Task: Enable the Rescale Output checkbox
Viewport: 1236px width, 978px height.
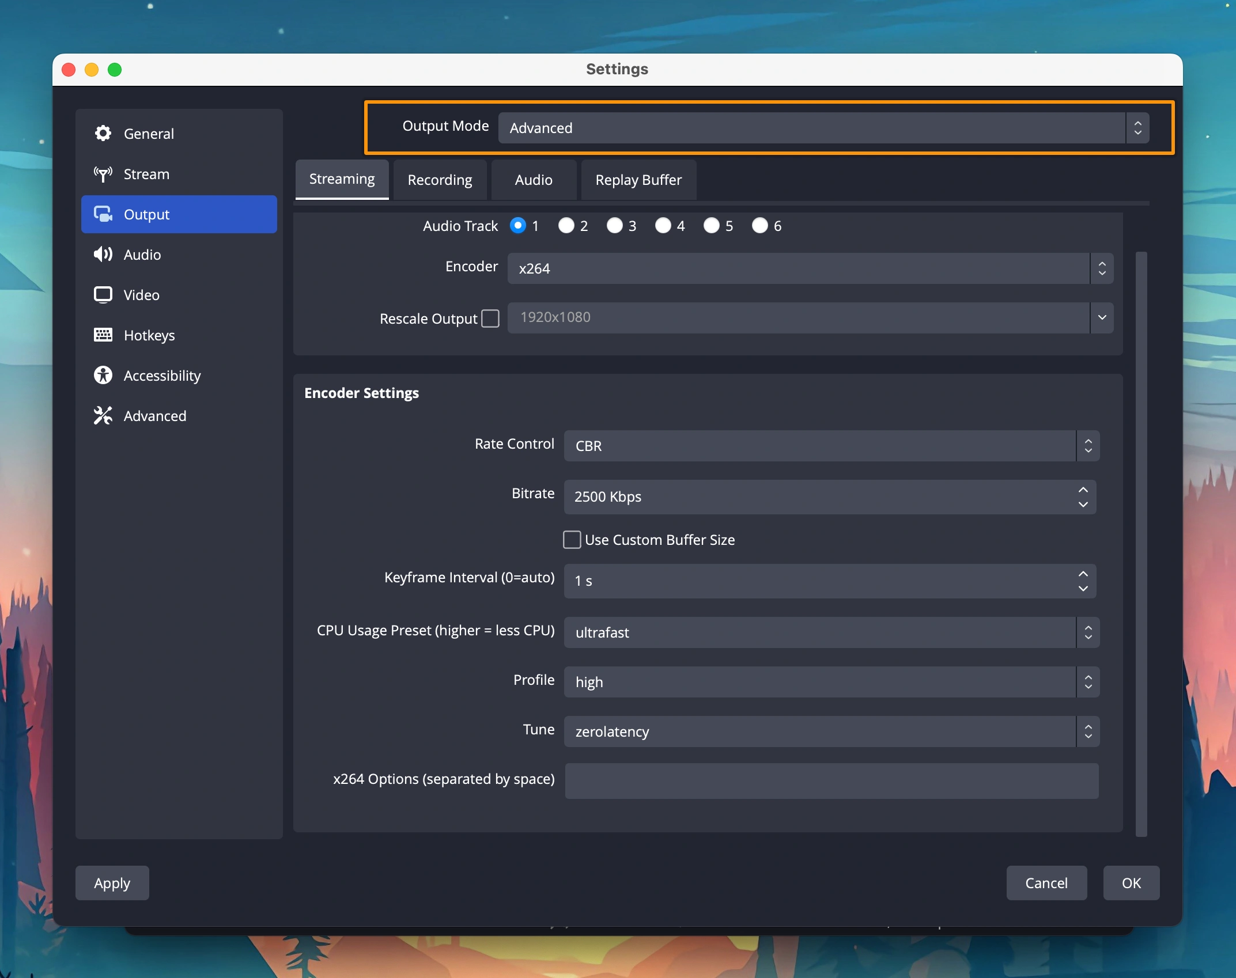Action: (x=490, y=318)
